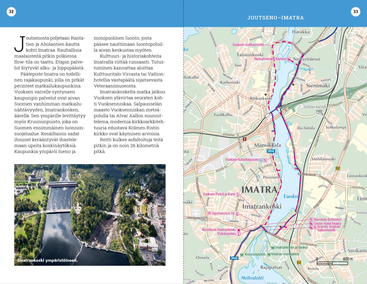Click the Neitsytniemen Kartano label
The height and width of the screenshot is (284, 367).
pos(271,59)
